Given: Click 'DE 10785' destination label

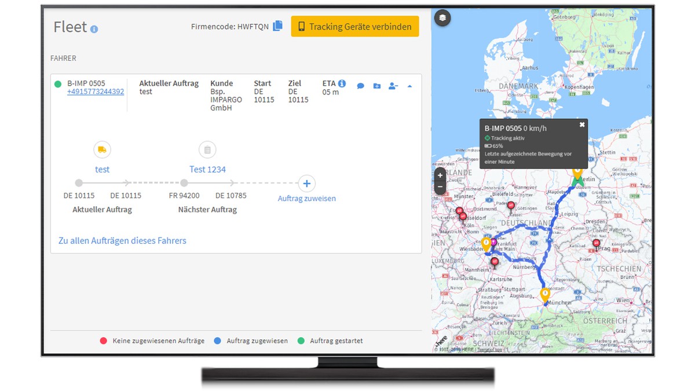Looking at the screenshot, I should 231,196.
